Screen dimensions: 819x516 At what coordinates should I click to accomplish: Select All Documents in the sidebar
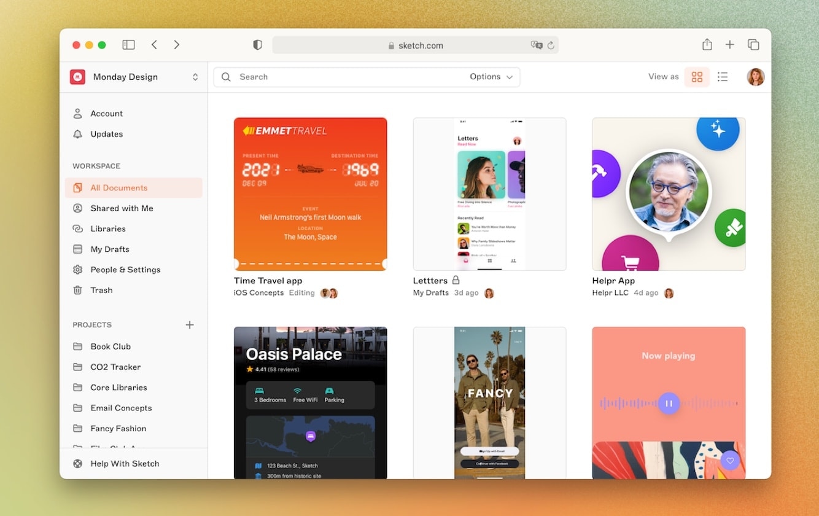point(133,188)
